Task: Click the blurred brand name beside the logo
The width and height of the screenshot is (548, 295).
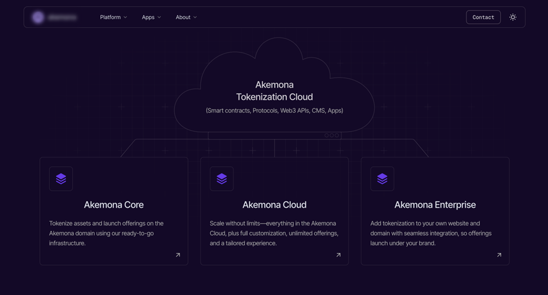Action: coord(62,18)
